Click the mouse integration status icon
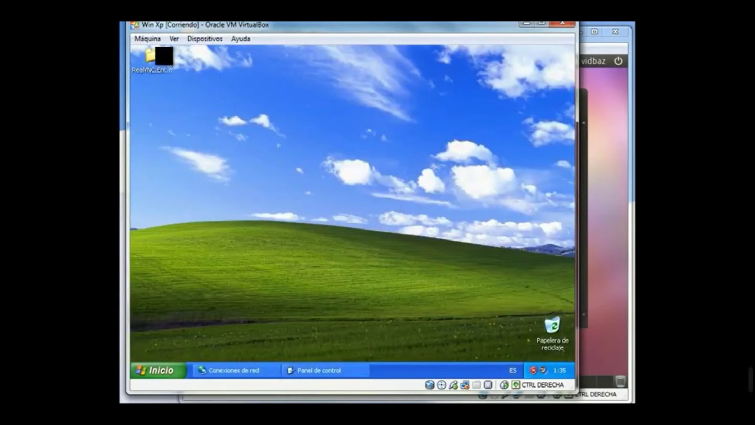Screen dimensions: 755x425 coord(504,385)
